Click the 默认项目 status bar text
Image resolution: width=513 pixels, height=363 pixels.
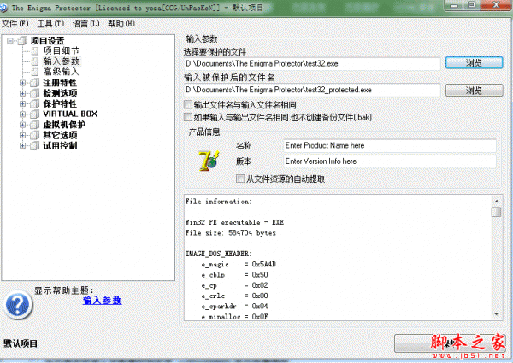click(x=21, y=343)
